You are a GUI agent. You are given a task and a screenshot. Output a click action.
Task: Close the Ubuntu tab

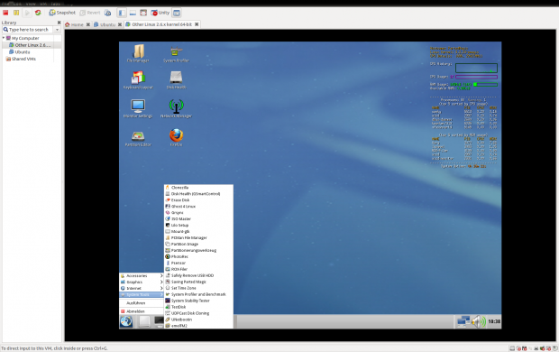tap(120, 24)
